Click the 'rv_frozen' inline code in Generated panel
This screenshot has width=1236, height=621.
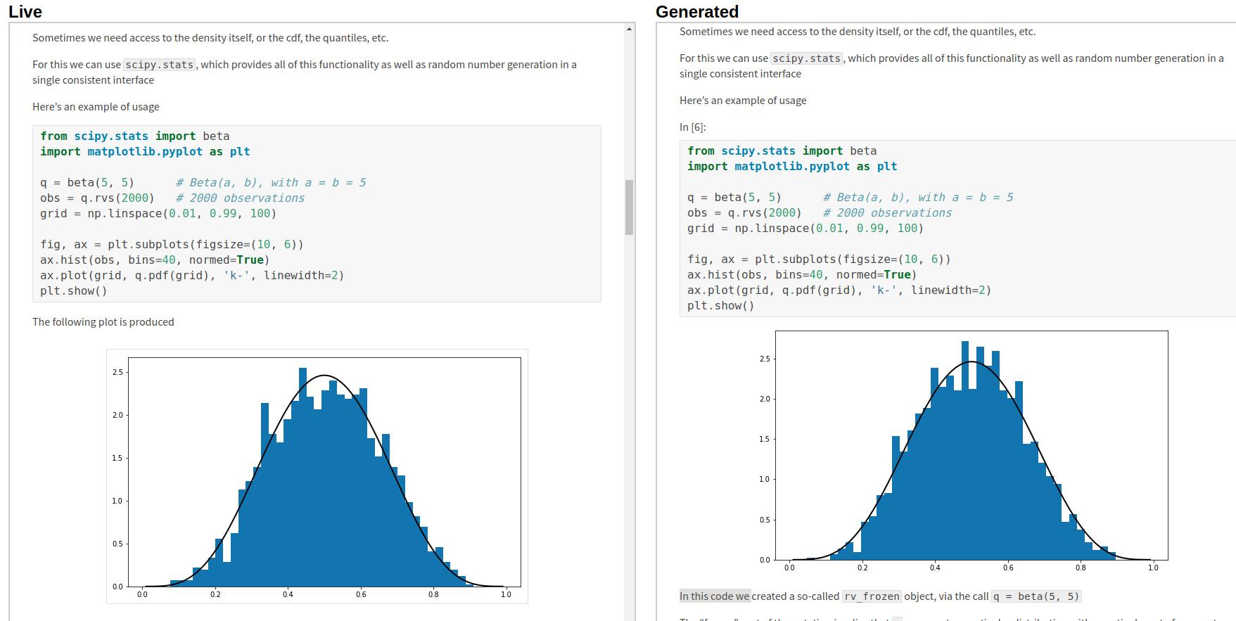click(872, 596)
